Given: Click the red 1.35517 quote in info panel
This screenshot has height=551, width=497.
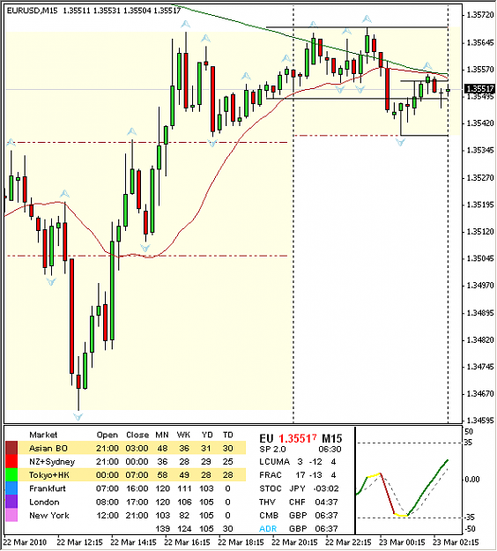Looking at the screenshot, I should (298, 438).
